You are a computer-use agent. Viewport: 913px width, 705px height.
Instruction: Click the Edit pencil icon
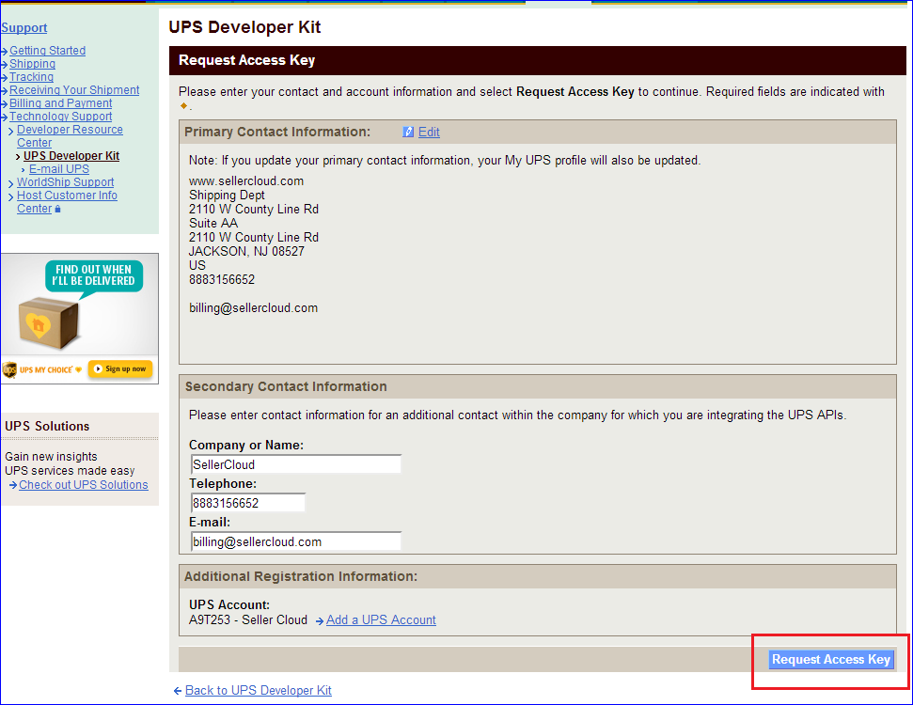(x=408, y=133)
